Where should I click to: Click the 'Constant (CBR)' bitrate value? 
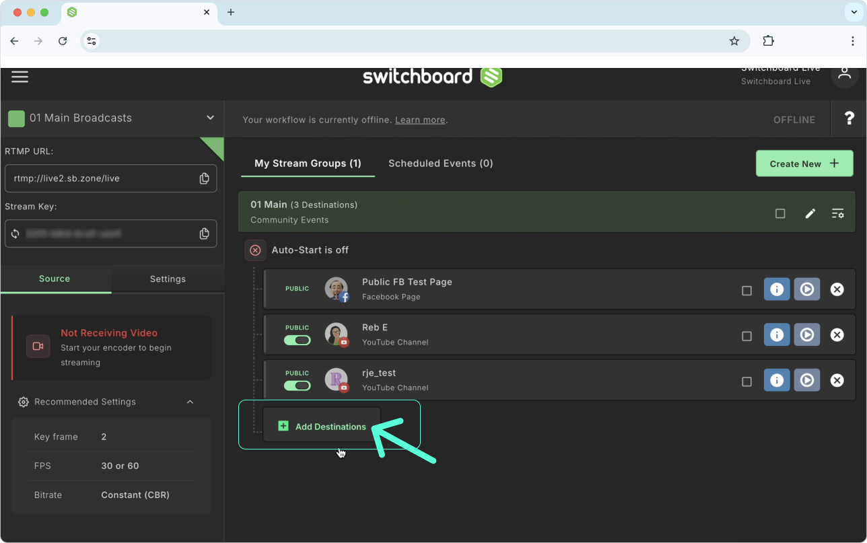(135, 495)
